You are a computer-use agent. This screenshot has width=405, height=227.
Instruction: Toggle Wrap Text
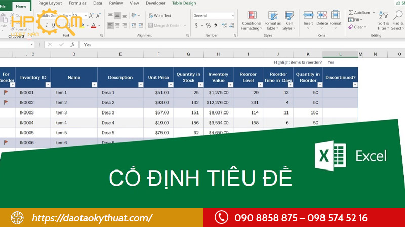coord(160,16)
